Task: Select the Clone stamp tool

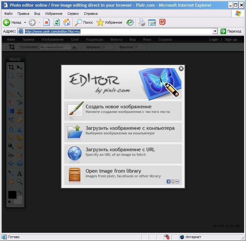Action: (20, 111)
